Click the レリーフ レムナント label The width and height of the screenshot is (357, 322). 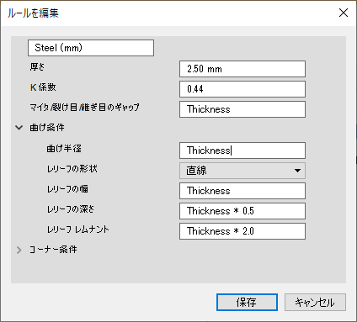pos(77,230)
